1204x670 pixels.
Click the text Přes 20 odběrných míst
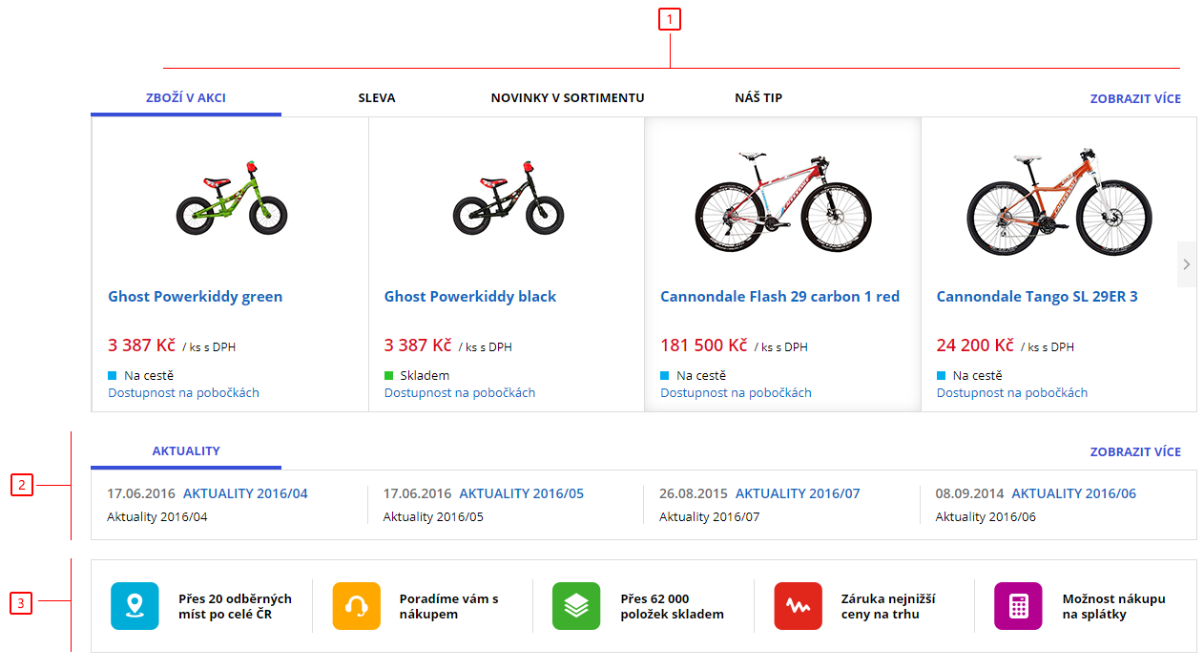(x=235, y=606)
